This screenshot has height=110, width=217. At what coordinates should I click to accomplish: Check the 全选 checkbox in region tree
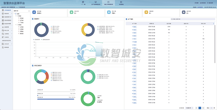coord(16,14)
